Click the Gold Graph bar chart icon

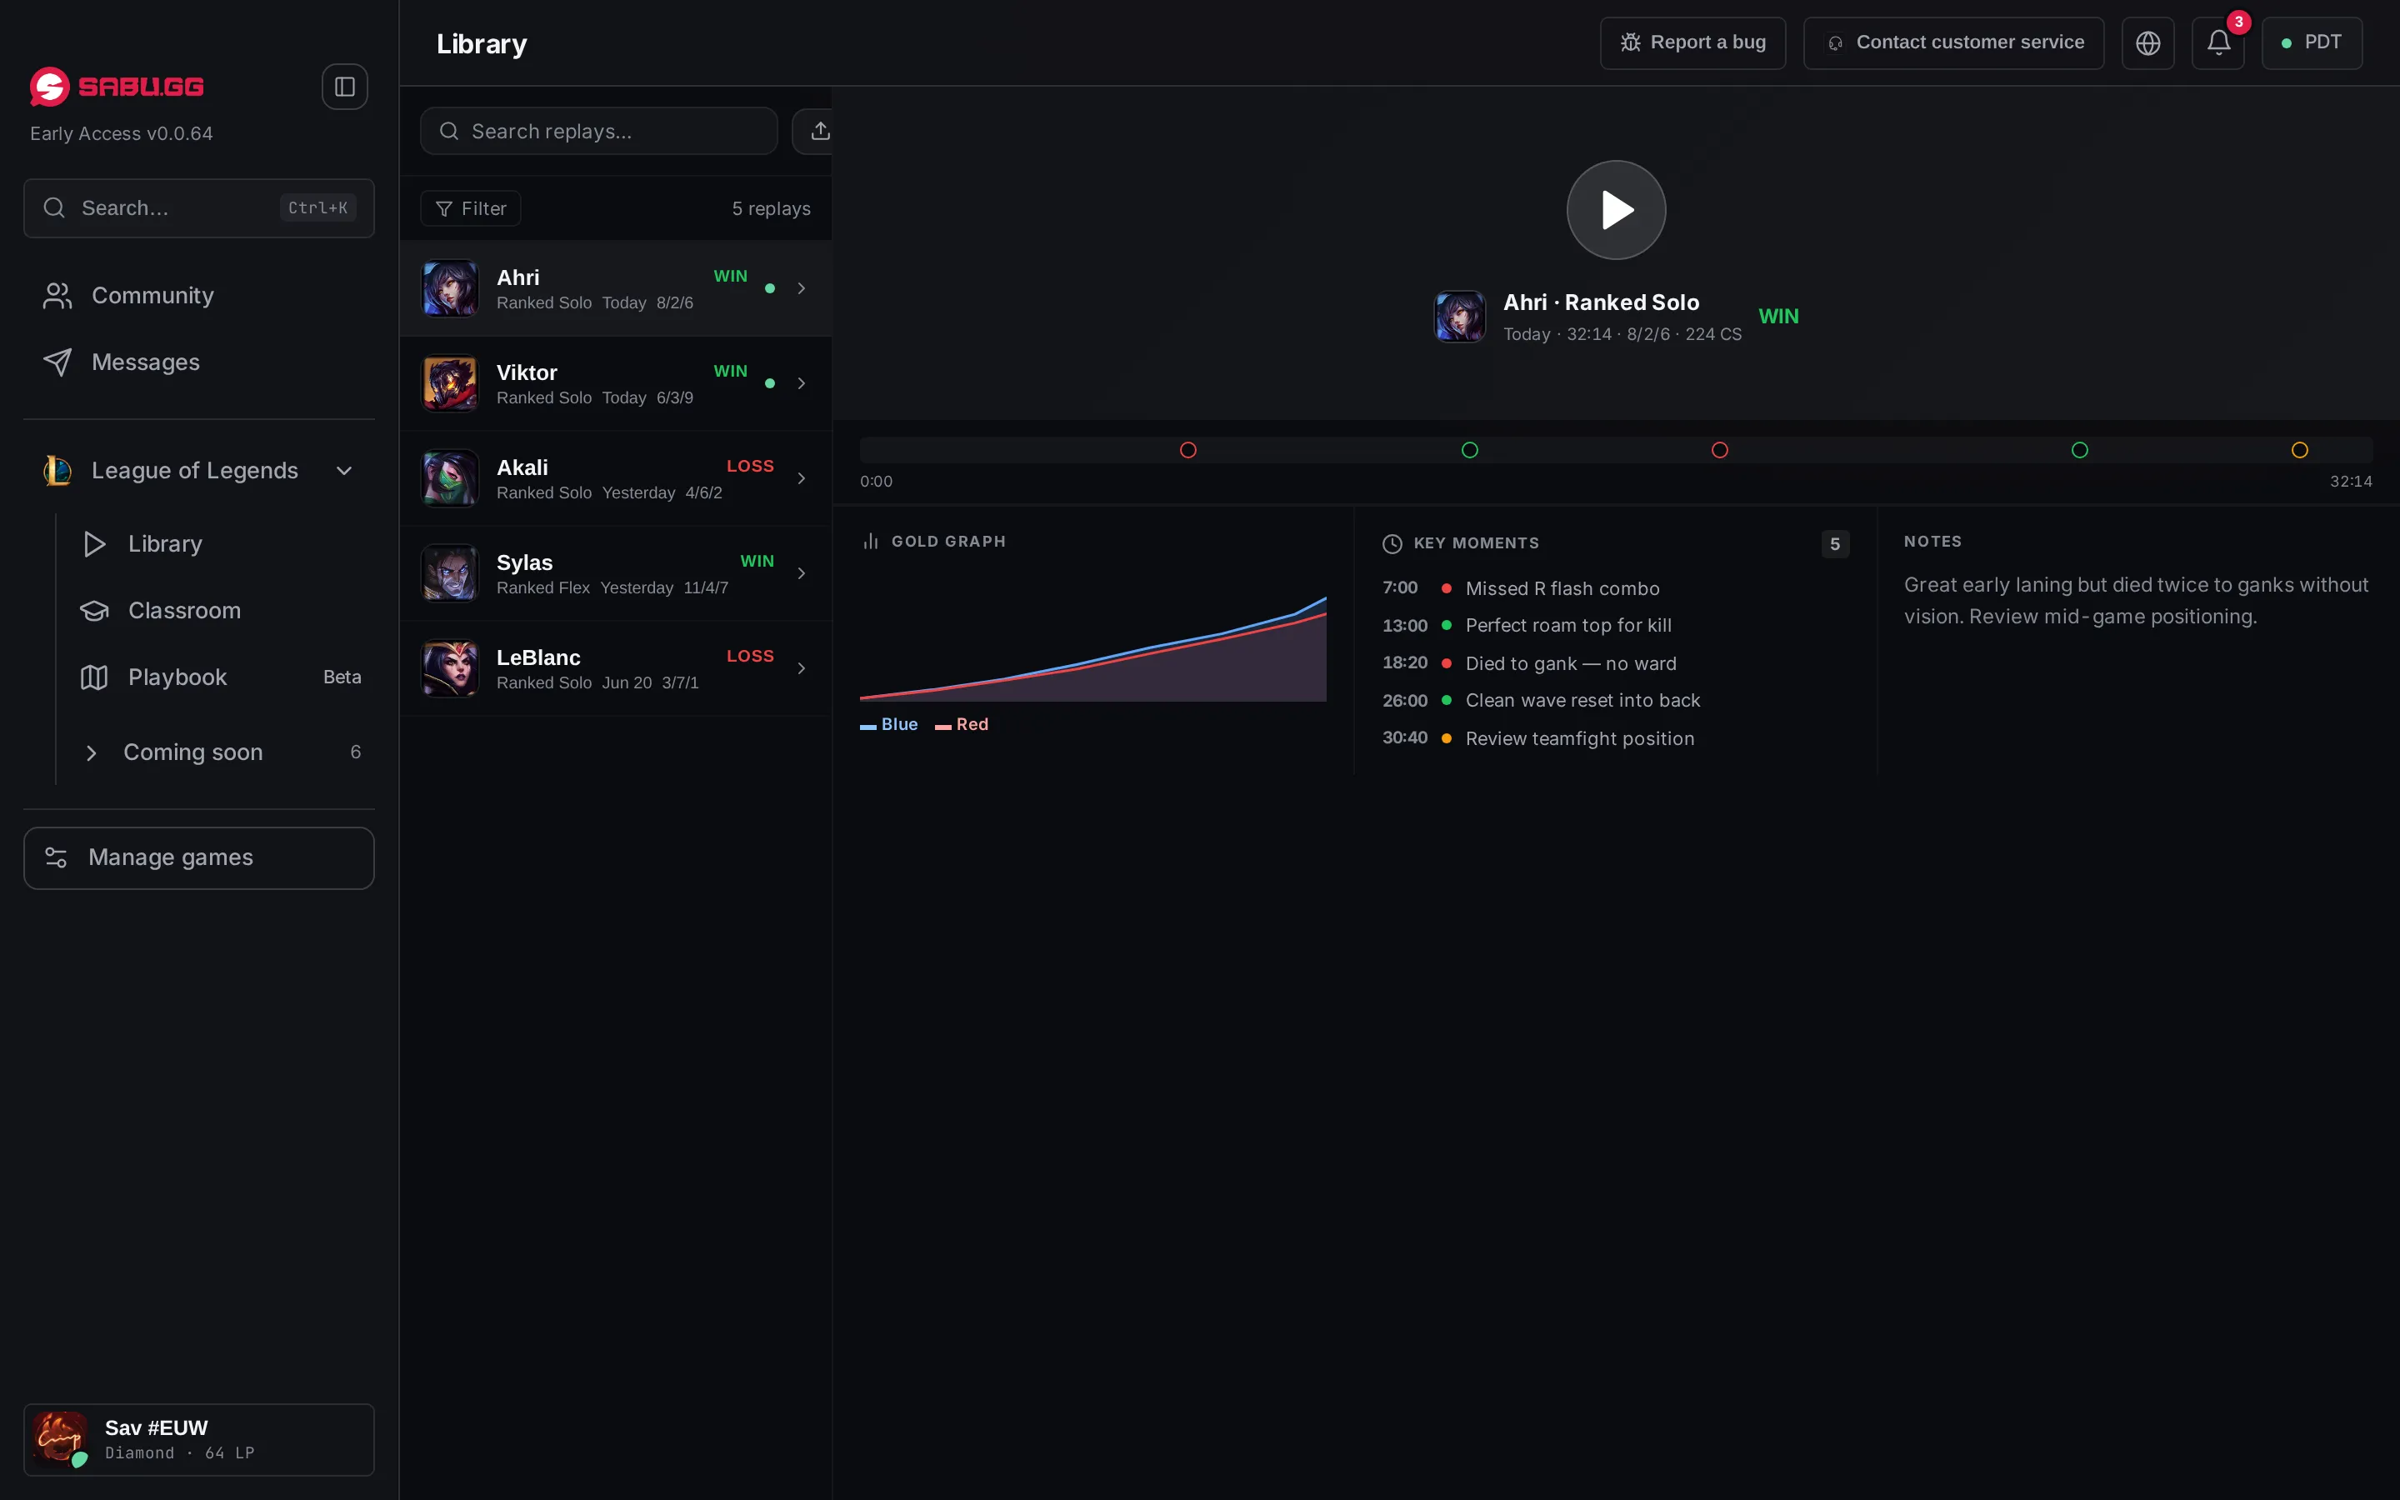point(871,542)
